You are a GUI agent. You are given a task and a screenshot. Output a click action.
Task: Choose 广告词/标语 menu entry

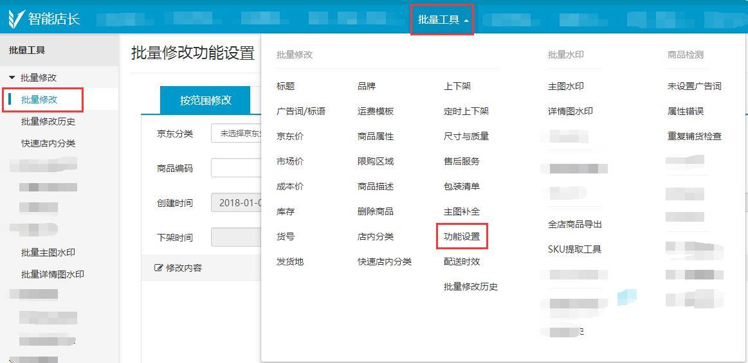click(x=301, y=112)
